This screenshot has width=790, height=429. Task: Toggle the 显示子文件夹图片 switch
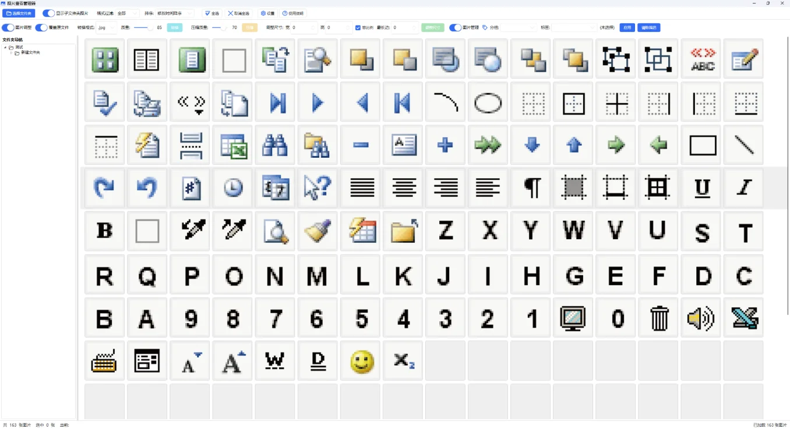pos(49,13)
